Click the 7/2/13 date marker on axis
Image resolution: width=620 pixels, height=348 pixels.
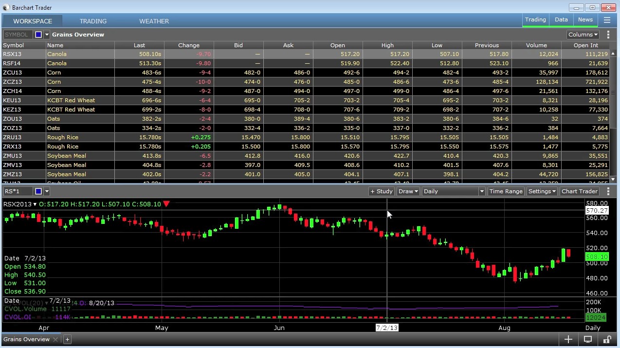[387, 328]
